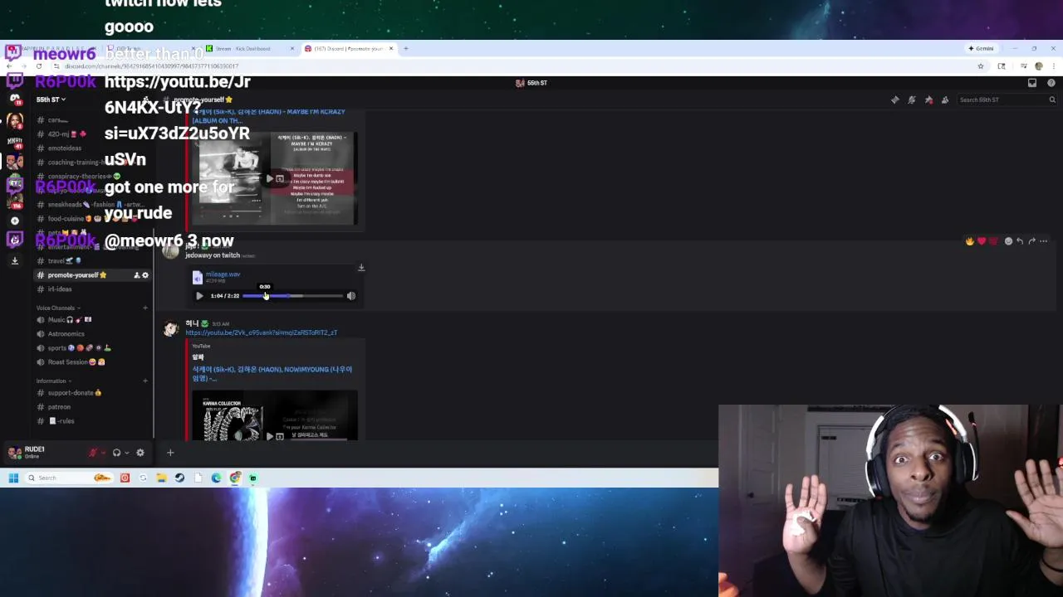This screenshot has width=1063, height=597.
Task: Show pinned messages
Action: coord(928,100)
